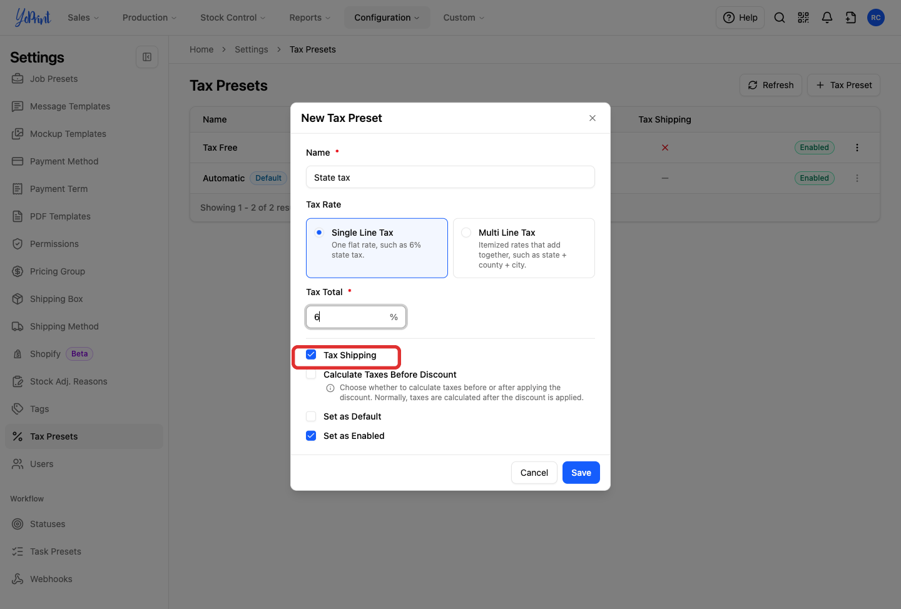Check the Set as Default option
Viewport: 901px width, 609px height.
tap(311, 416)
